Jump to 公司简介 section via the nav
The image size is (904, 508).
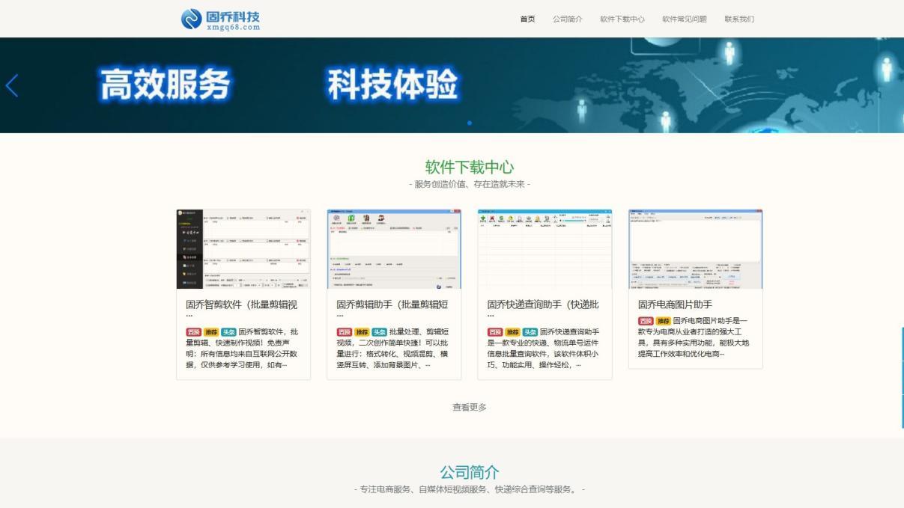click(567, 19)
